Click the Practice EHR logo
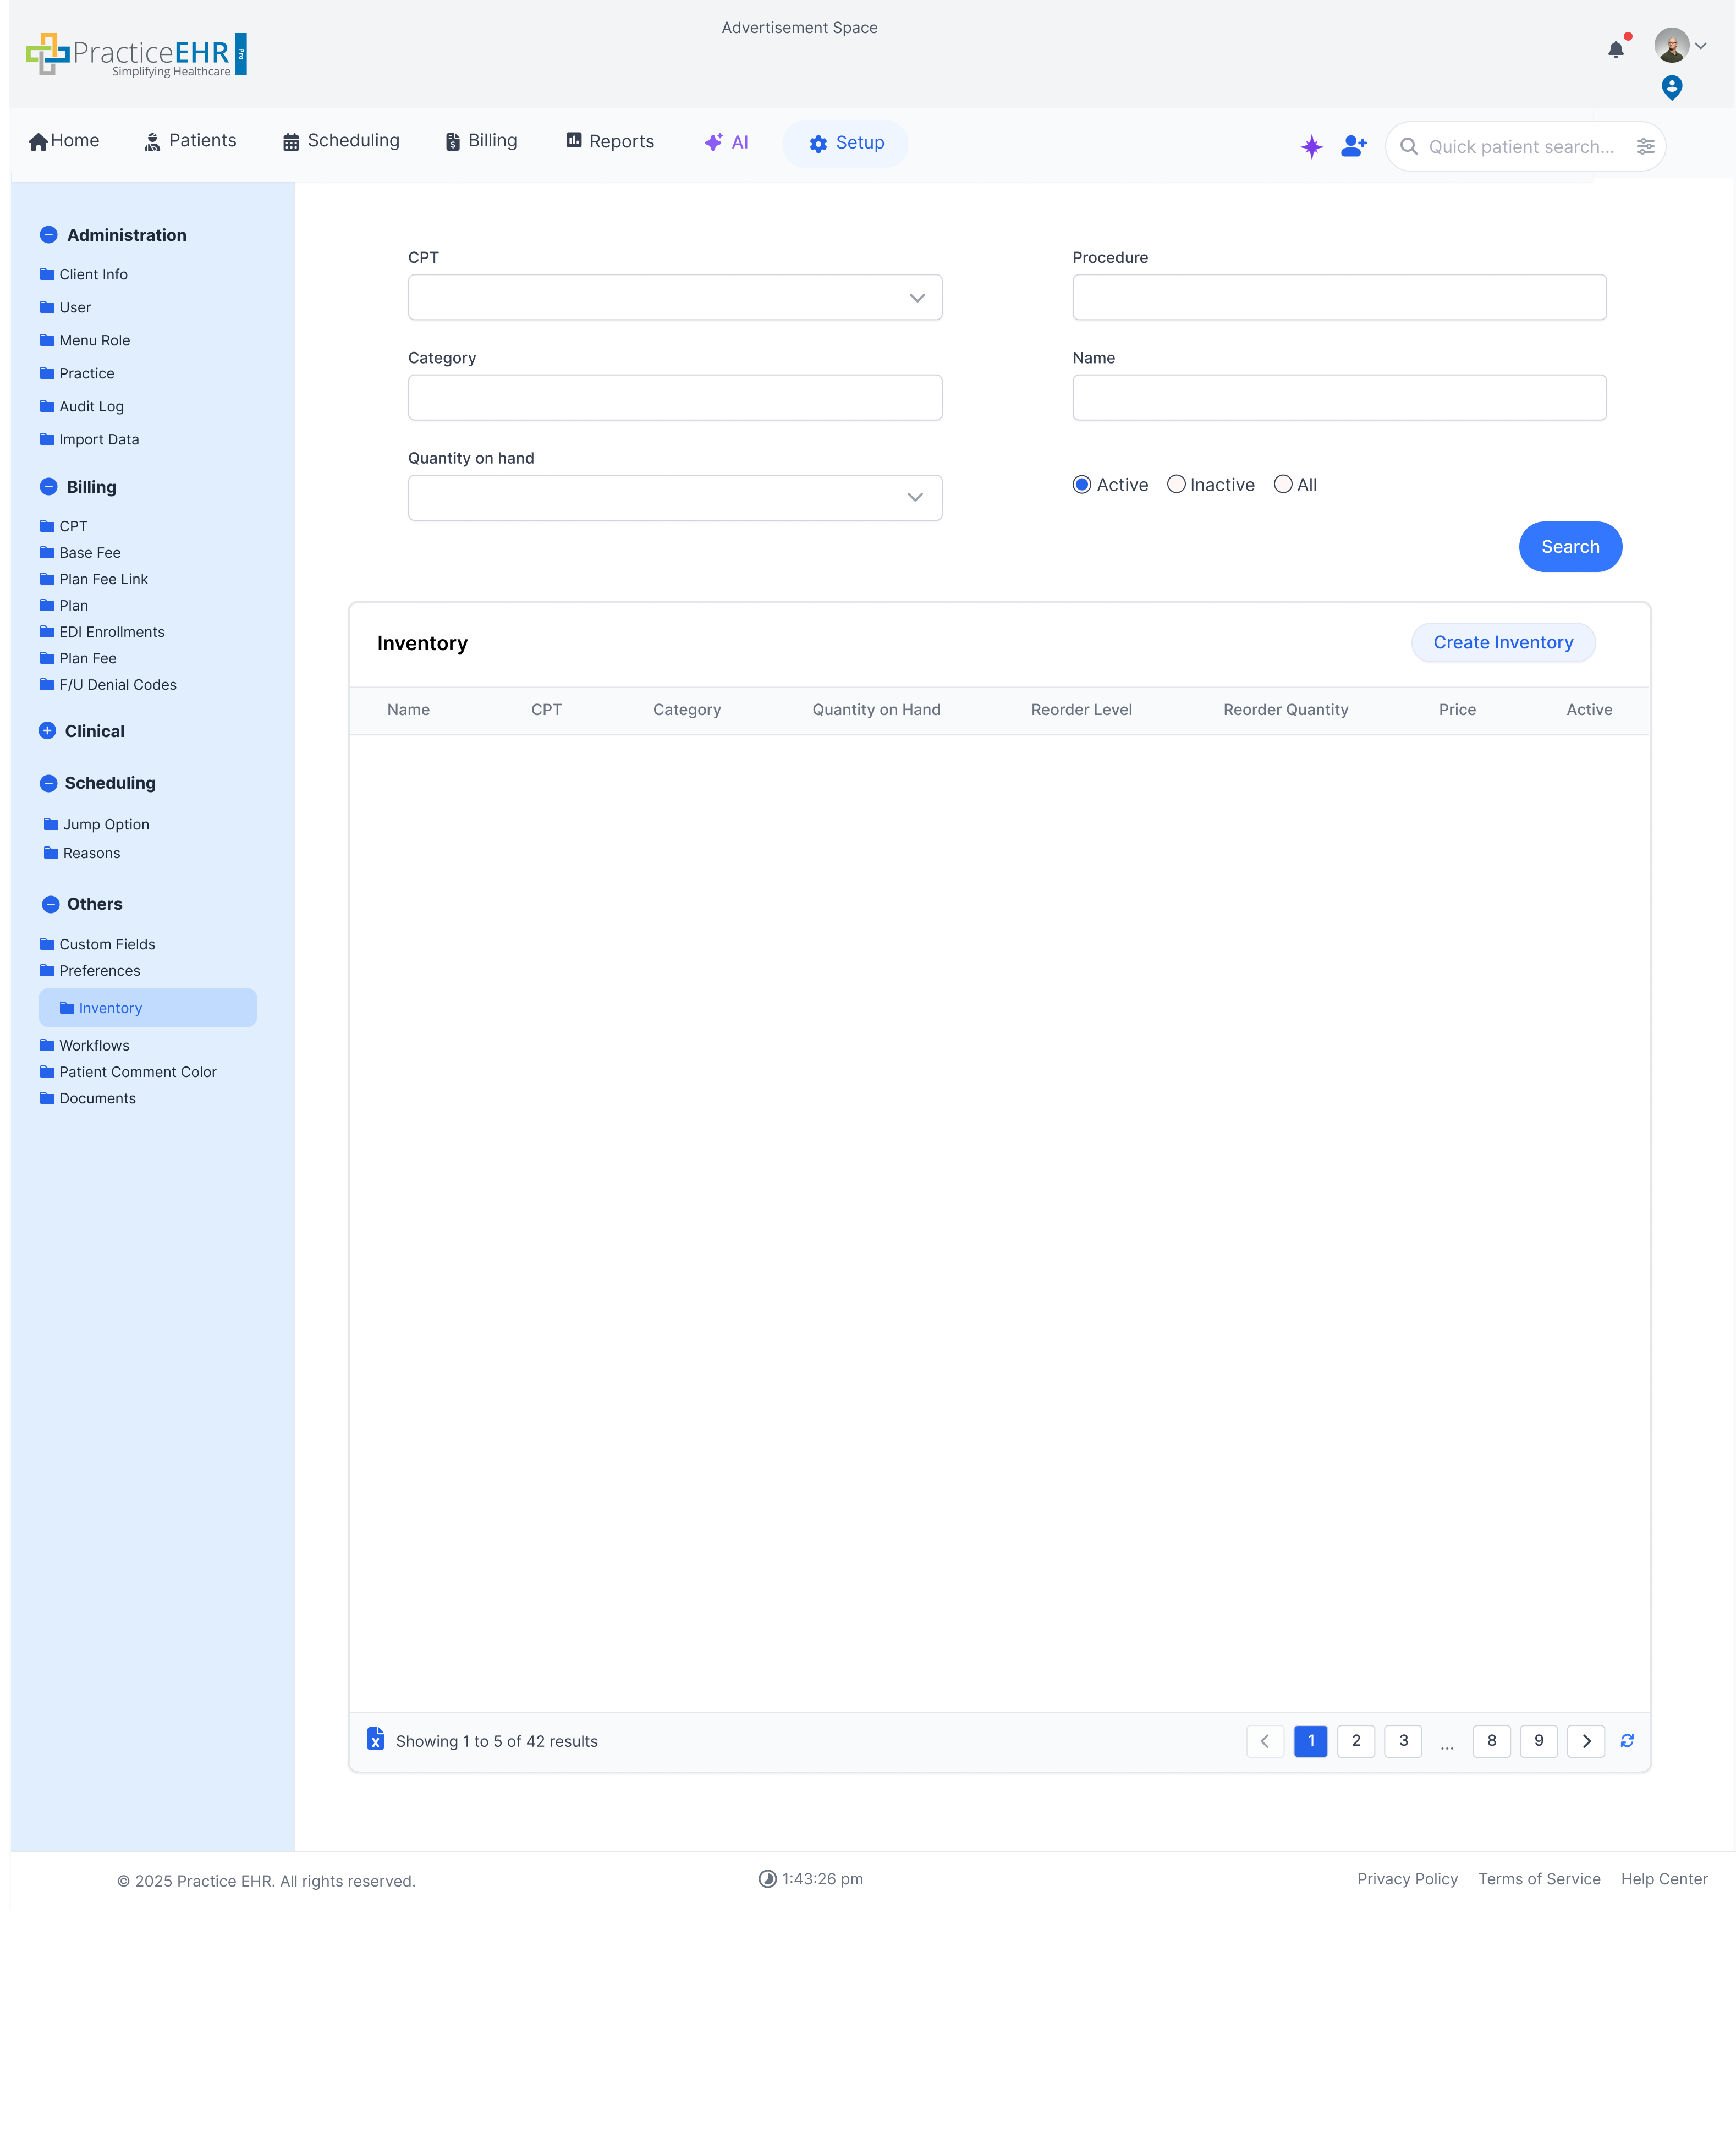Image resolution: width=1736 pixels, height=2133 pixels. pos(135,54)
